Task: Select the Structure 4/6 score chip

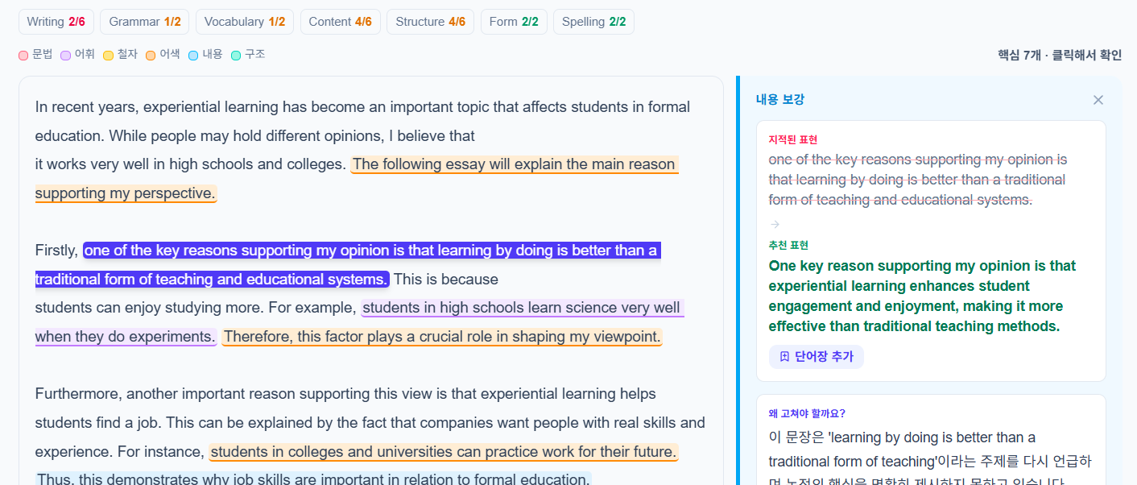Action: [x=430, y=22]
